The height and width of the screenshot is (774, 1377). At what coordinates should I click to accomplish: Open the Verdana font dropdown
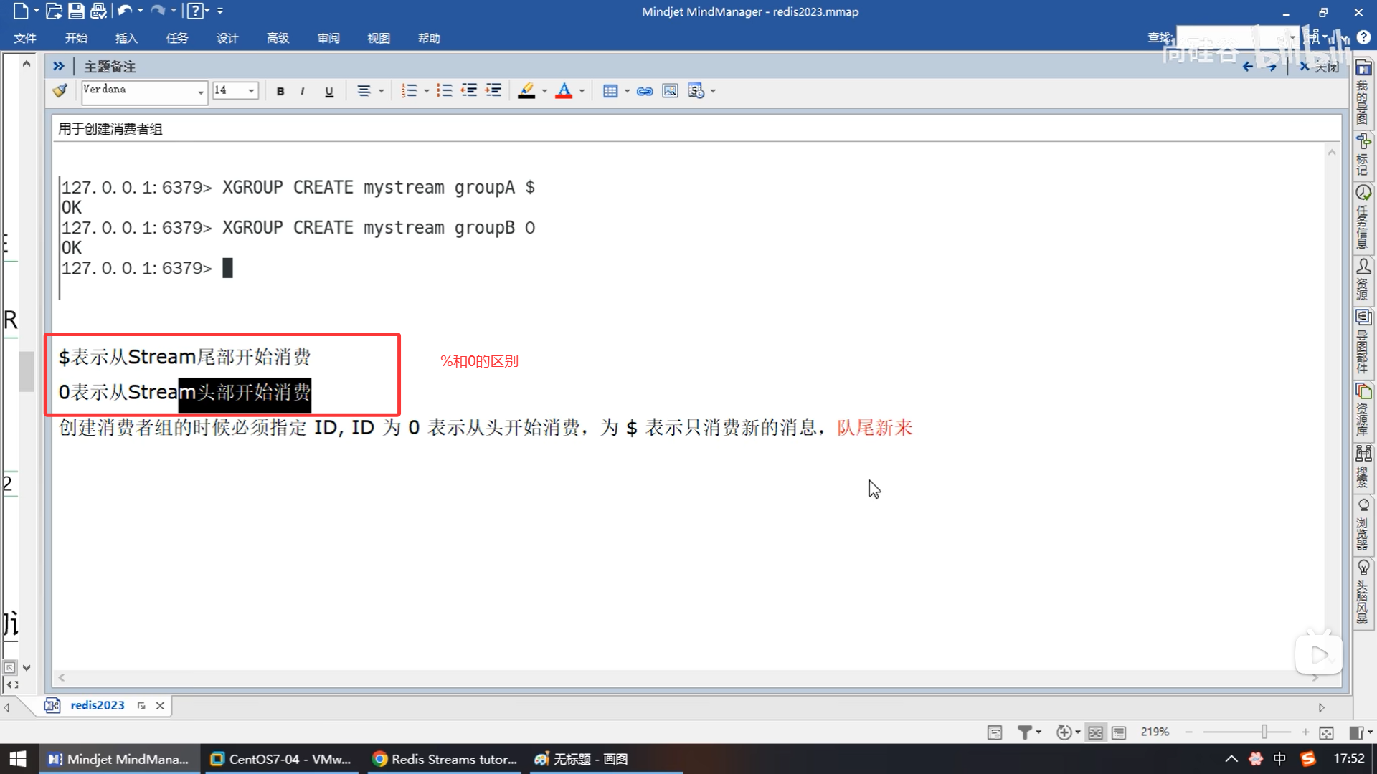[x=200, y=92]
